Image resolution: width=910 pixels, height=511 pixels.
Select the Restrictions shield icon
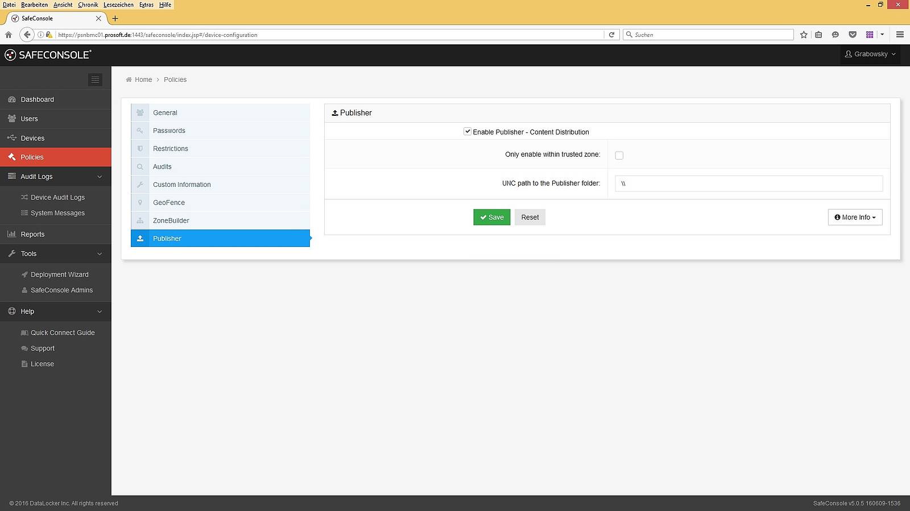(x=140, y=148)
